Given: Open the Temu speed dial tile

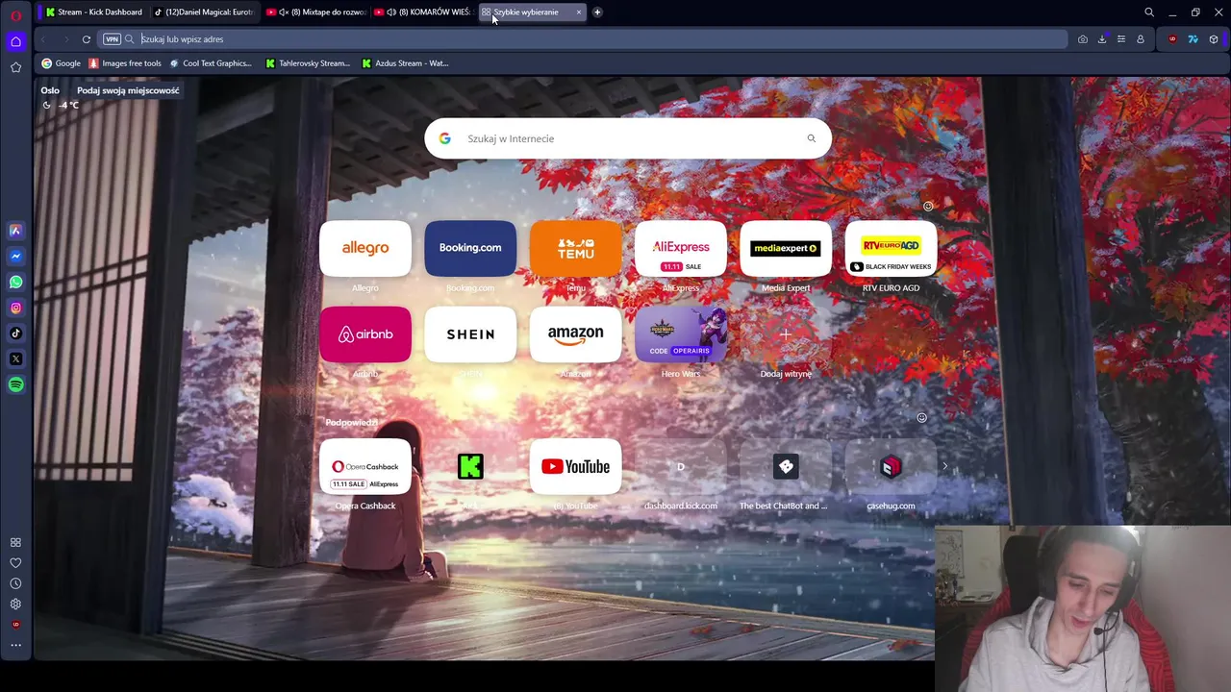Looking at the screenshot, I should coord(575,248).
